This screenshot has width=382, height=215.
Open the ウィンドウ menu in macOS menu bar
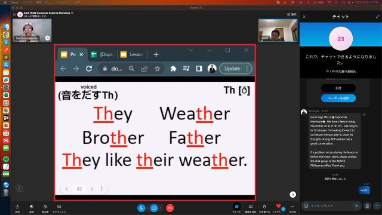tap(63, 2)
